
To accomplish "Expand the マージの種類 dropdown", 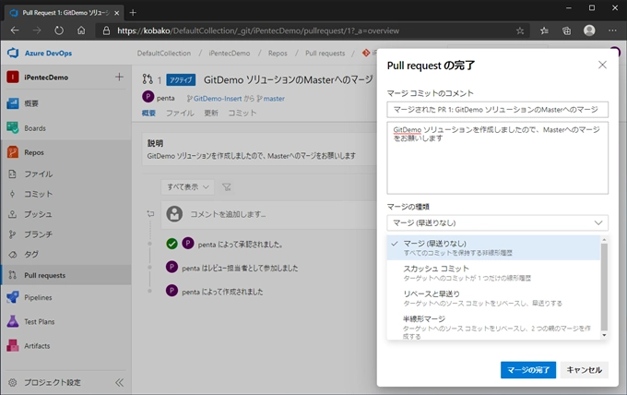I will click(497, 223).
